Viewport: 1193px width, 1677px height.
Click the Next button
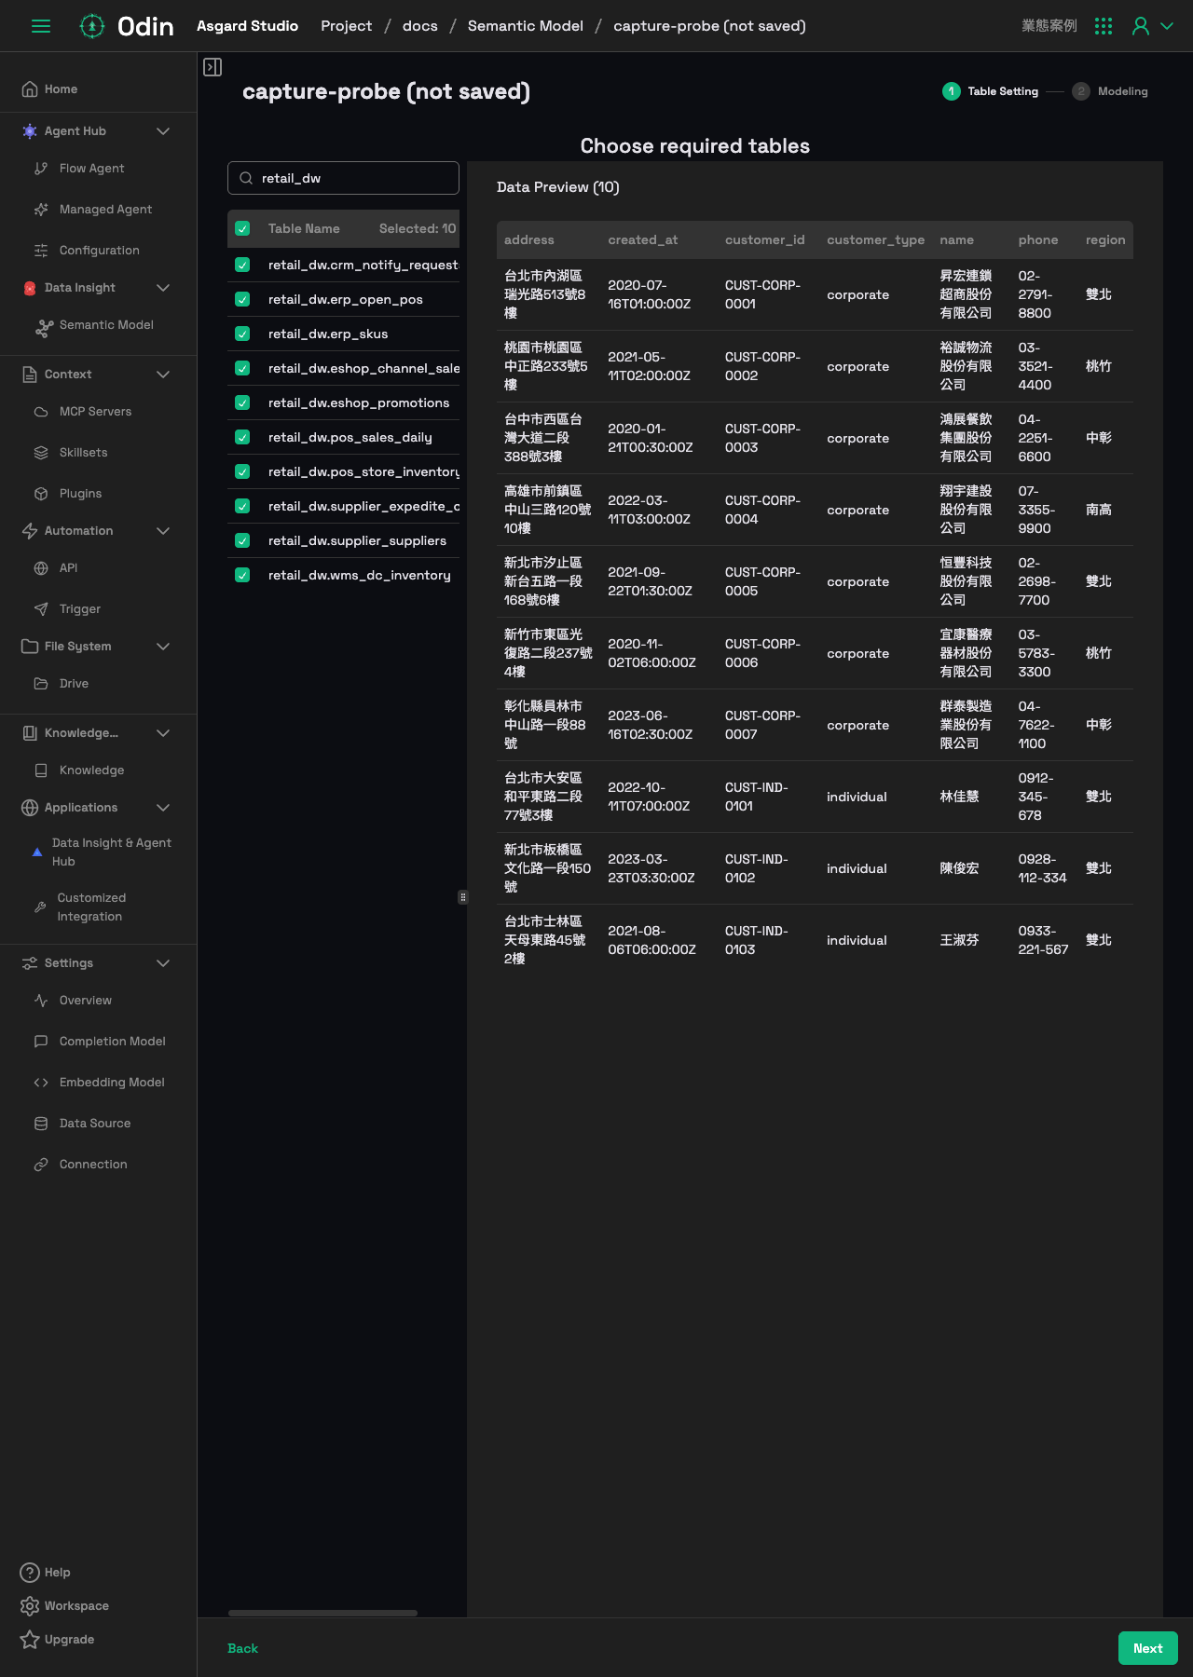coord(1148,1648)
